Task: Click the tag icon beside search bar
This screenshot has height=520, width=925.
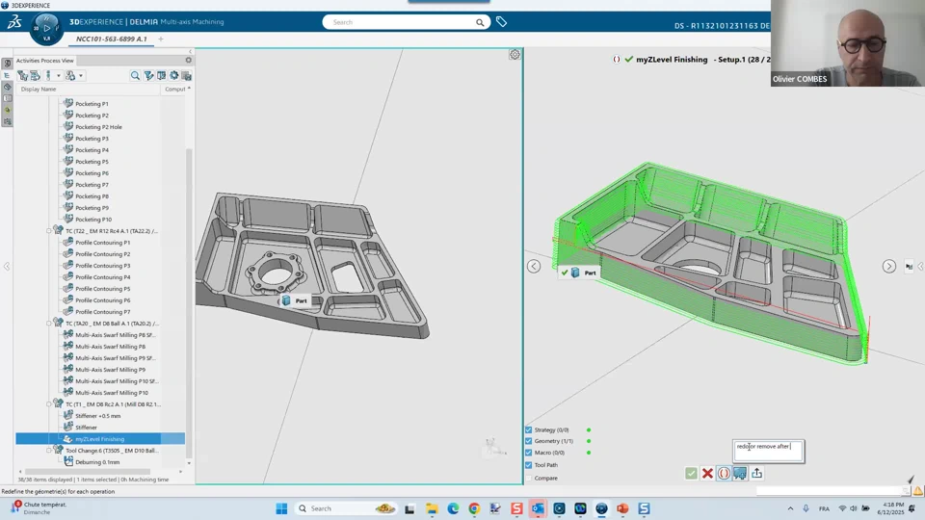Action: coord(501,22)
